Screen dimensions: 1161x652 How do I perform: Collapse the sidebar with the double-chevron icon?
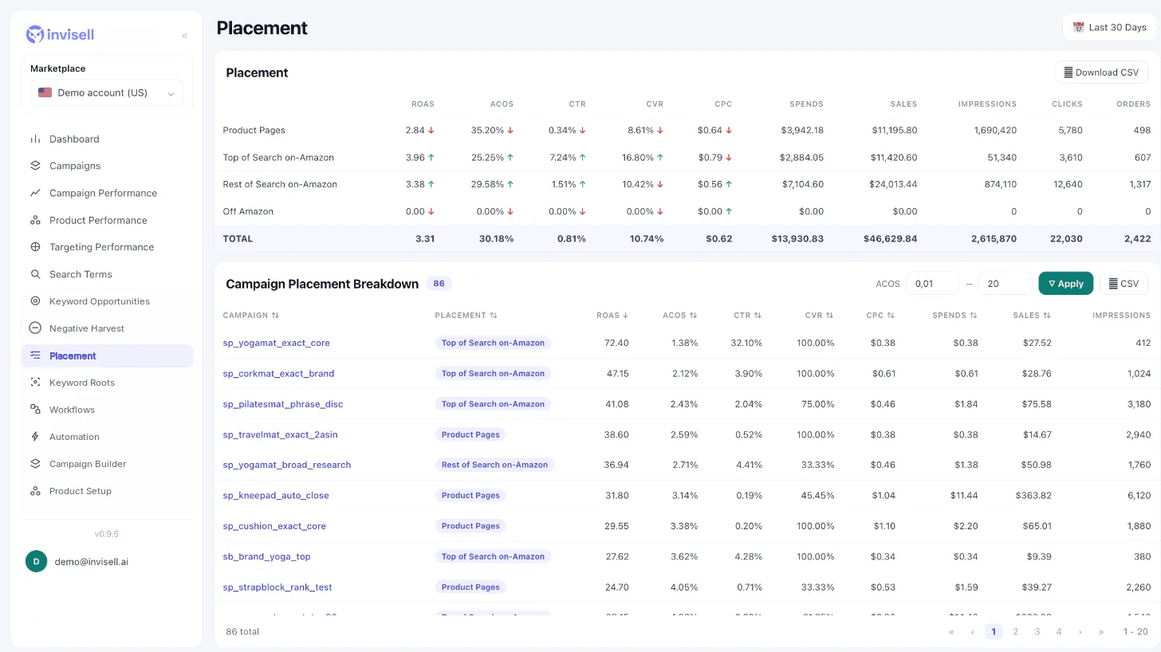[185, 35]
